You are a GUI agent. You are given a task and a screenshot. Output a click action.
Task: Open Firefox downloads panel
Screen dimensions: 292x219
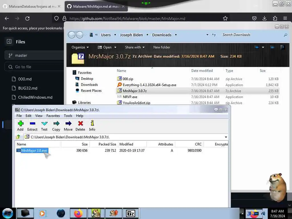point(264,18)
